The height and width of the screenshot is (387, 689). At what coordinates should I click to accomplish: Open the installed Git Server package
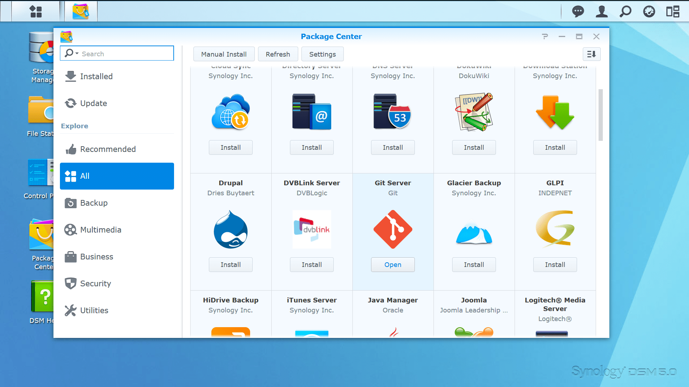pyautogui.click(x=393, y=265)
